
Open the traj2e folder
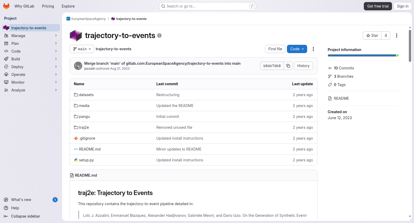click(x=84, y=127)
